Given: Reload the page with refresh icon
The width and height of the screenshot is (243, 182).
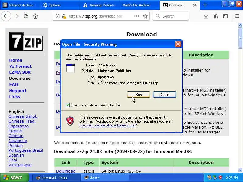Looking at the screenshot, I should (x=26, y=16).
